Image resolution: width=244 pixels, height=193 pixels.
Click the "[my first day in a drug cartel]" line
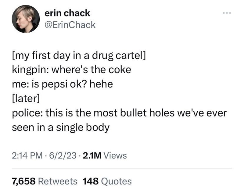pyautogui.click(x=79, y=56)
